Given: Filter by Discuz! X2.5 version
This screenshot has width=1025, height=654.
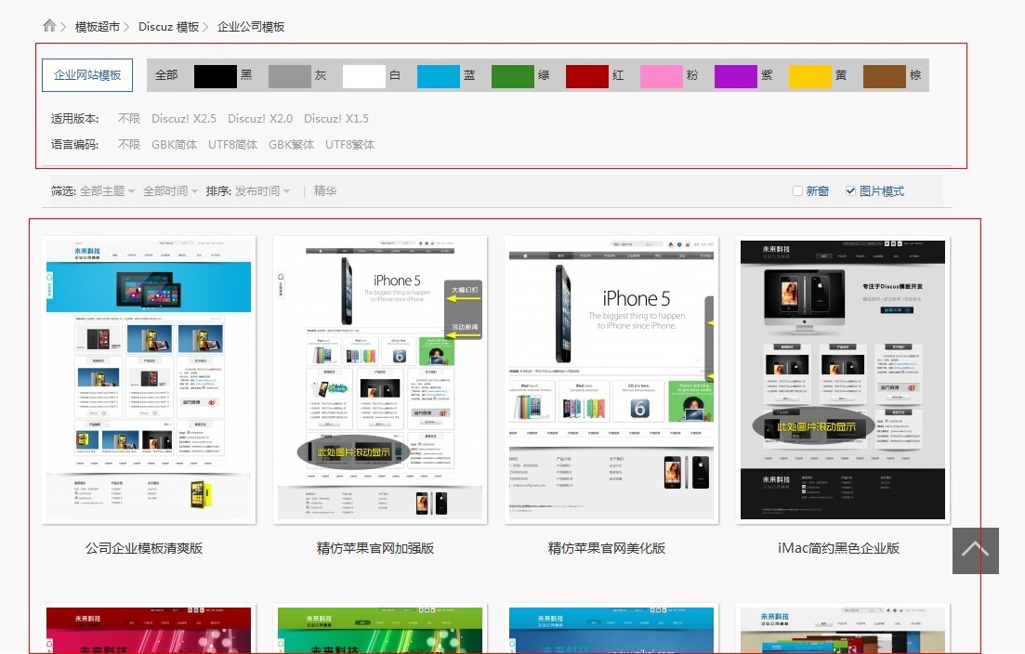Looking at the screenshot, I should [x=184, y=118].
